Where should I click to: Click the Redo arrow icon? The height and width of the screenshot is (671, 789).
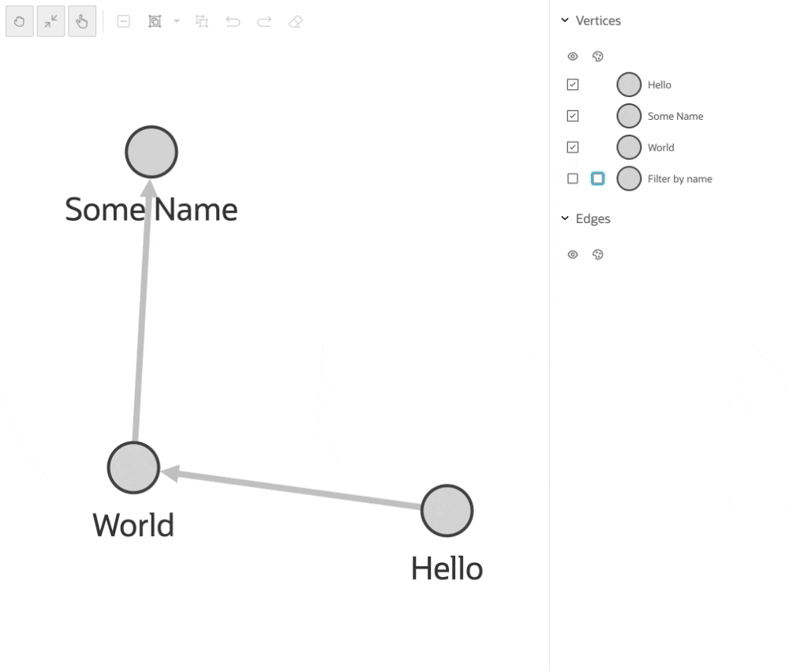264,21
